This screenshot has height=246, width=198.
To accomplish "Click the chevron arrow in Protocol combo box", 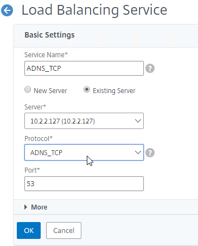I will (x=138, y=152).
